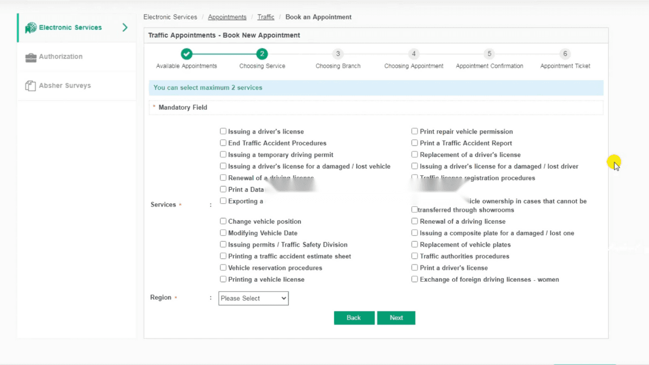Enable Modifying Vehicle Date service
The image size is (649, 365).
point(223,233)
